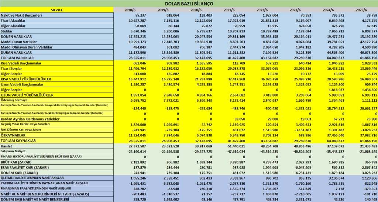Click the Ticari Alacaklar row label

13,21
